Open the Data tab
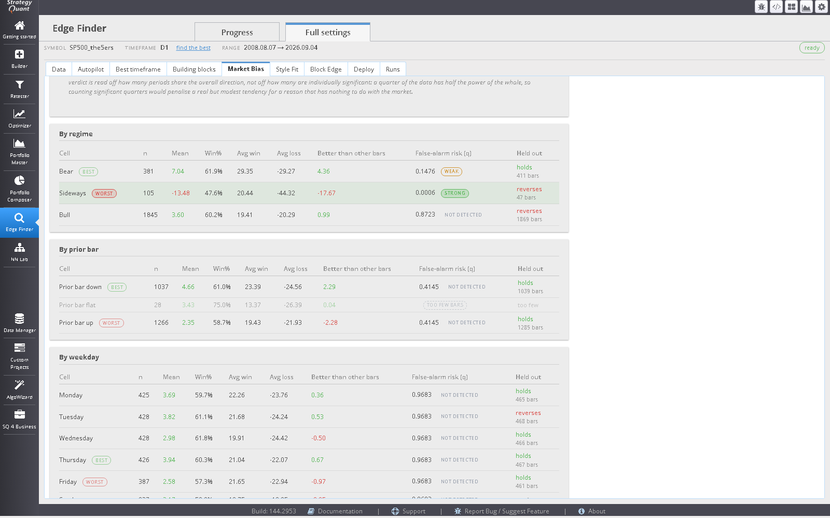830x518 pixels. coord(59,69)
